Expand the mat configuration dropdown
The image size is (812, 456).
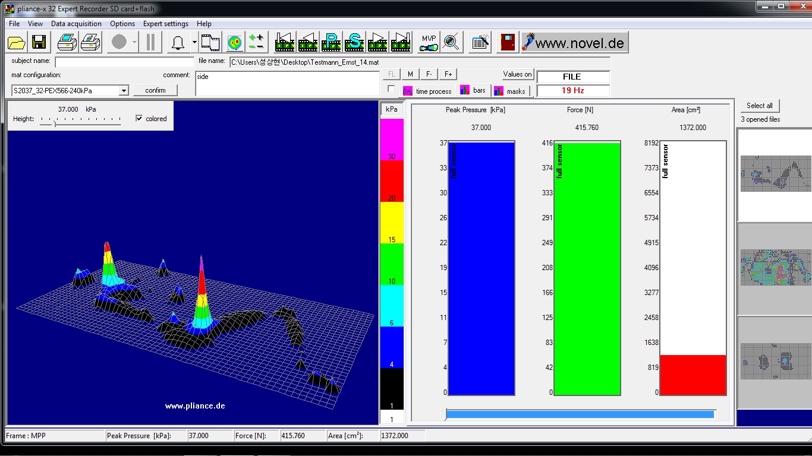click(124, 90)
